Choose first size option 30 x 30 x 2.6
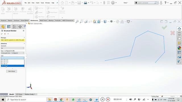The image size is (182, 102). [13, 60]
